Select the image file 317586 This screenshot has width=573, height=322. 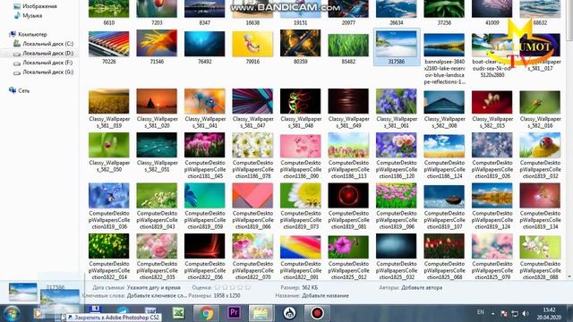(397, 47)
